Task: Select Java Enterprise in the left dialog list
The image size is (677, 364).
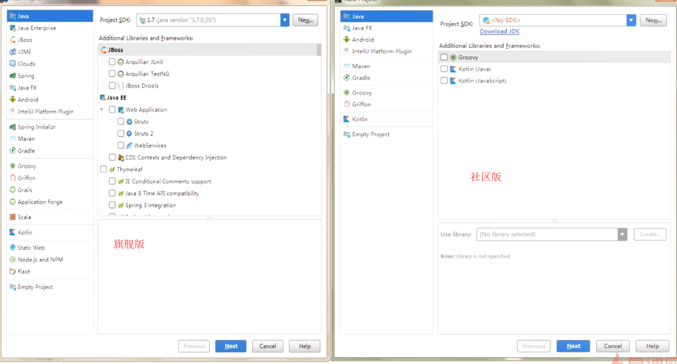Action: pyautogui.click(x=37, y=28)
